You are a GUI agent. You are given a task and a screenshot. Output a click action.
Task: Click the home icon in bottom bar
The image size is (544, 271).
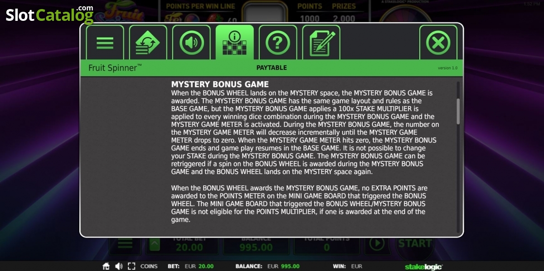coord(106,266)
